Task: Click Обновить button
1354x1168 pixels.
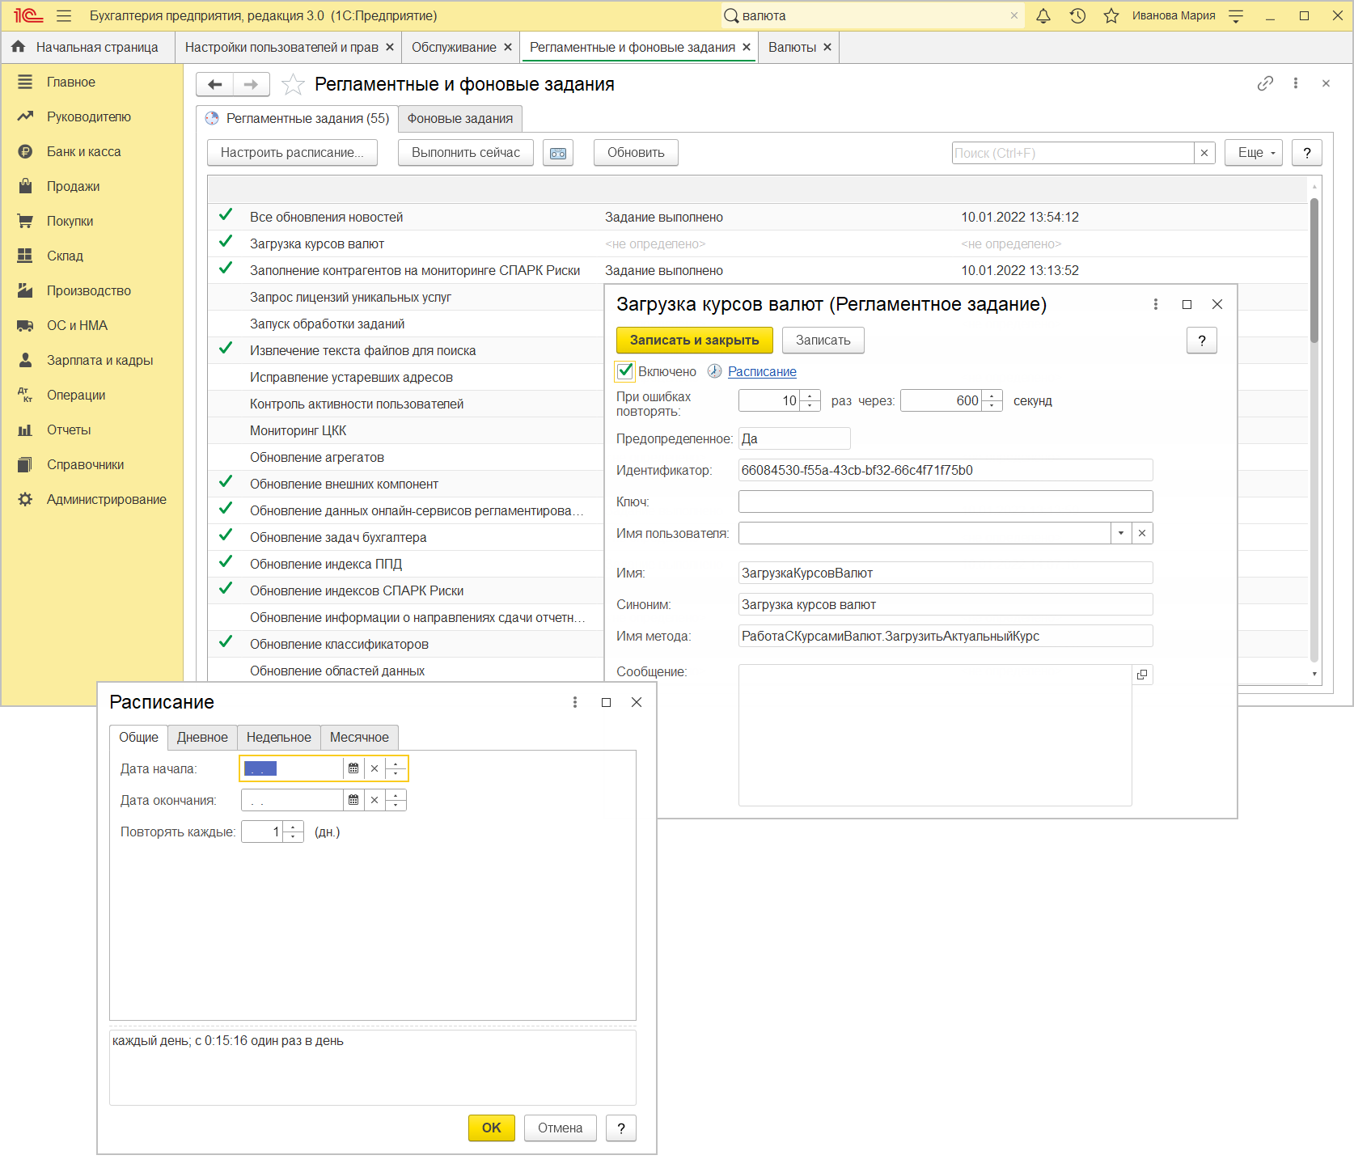Action: click(x=636, y=153)
